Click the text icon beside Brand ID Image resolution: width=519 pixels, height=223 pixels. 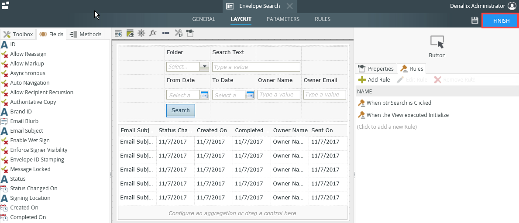click(4, 112)
